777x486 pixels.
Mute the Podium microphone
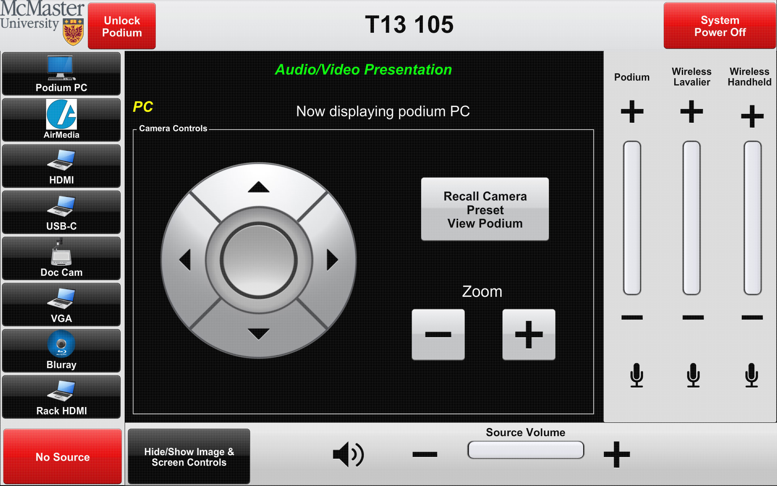pyautogui.click(x=637, y=375)
